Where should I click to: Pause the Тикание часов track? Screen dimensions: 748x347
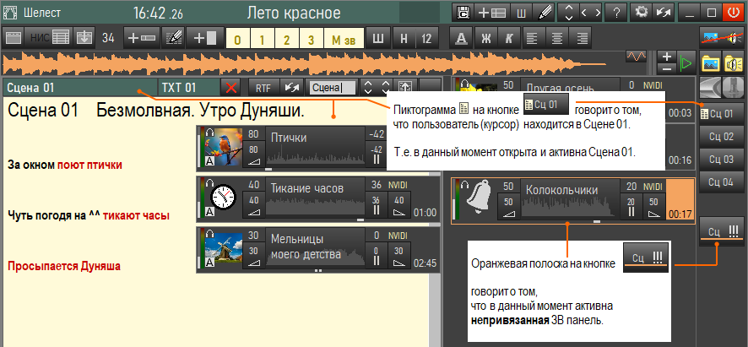click(x=377, y=209)
